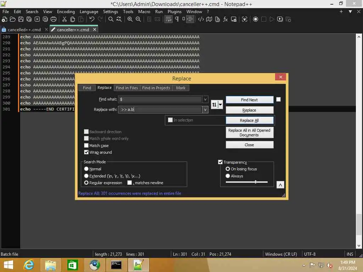Click the Copy toolbar icon
Screen dimensions: 363x272
(72, 19)
